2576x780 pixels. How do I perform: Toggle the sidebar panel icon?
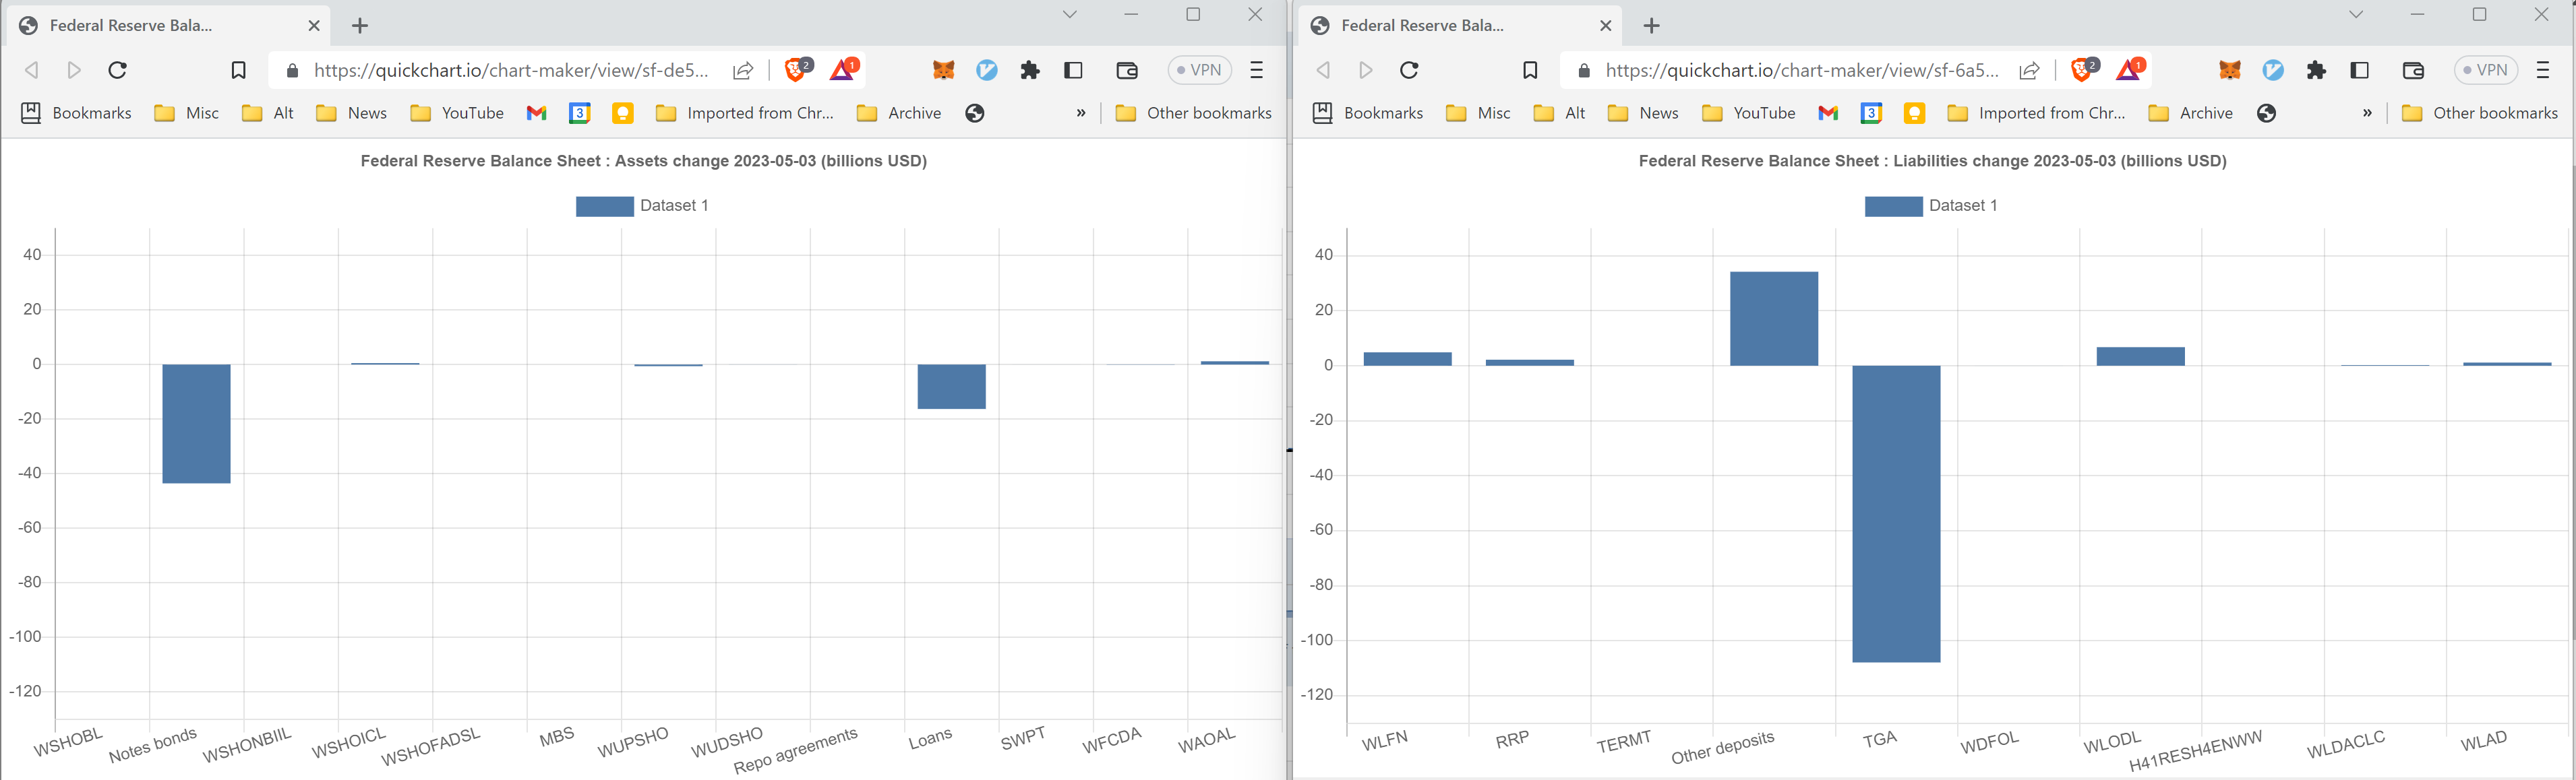pos(1074,70)
